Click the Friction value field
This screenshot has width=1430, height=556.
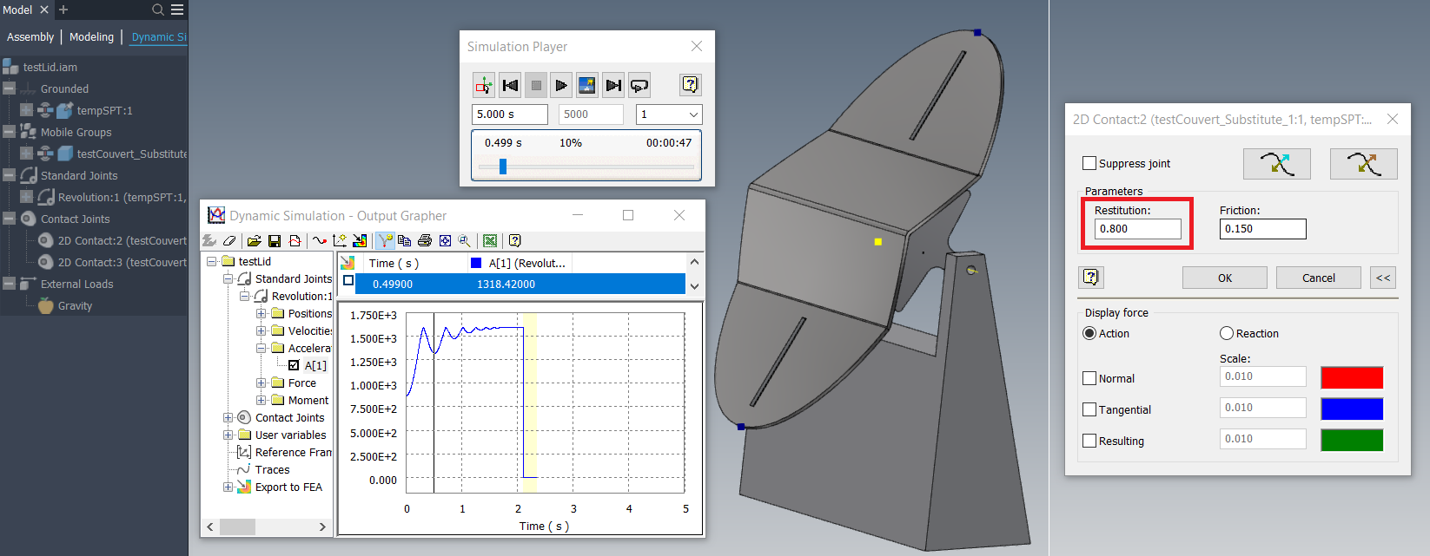pos(1263,229)
